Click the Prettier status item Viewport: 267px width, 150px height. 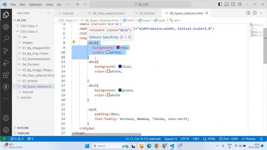(249, 139)
